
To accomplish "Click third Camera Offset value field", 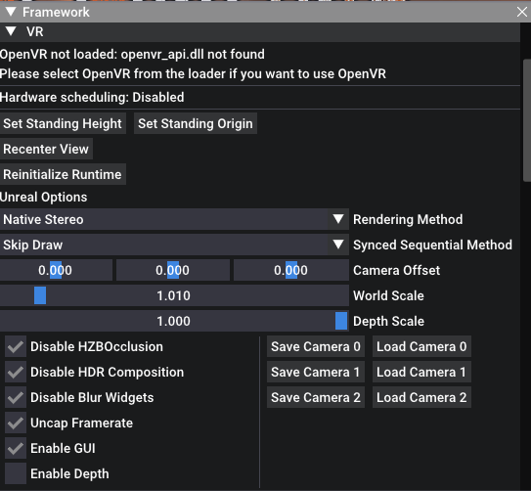I will coord(291,270).
